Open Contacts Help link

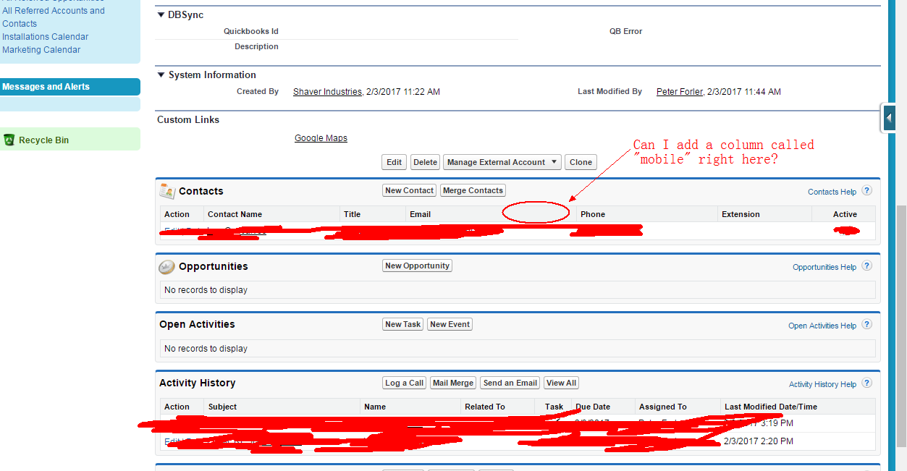click(832, 192)
